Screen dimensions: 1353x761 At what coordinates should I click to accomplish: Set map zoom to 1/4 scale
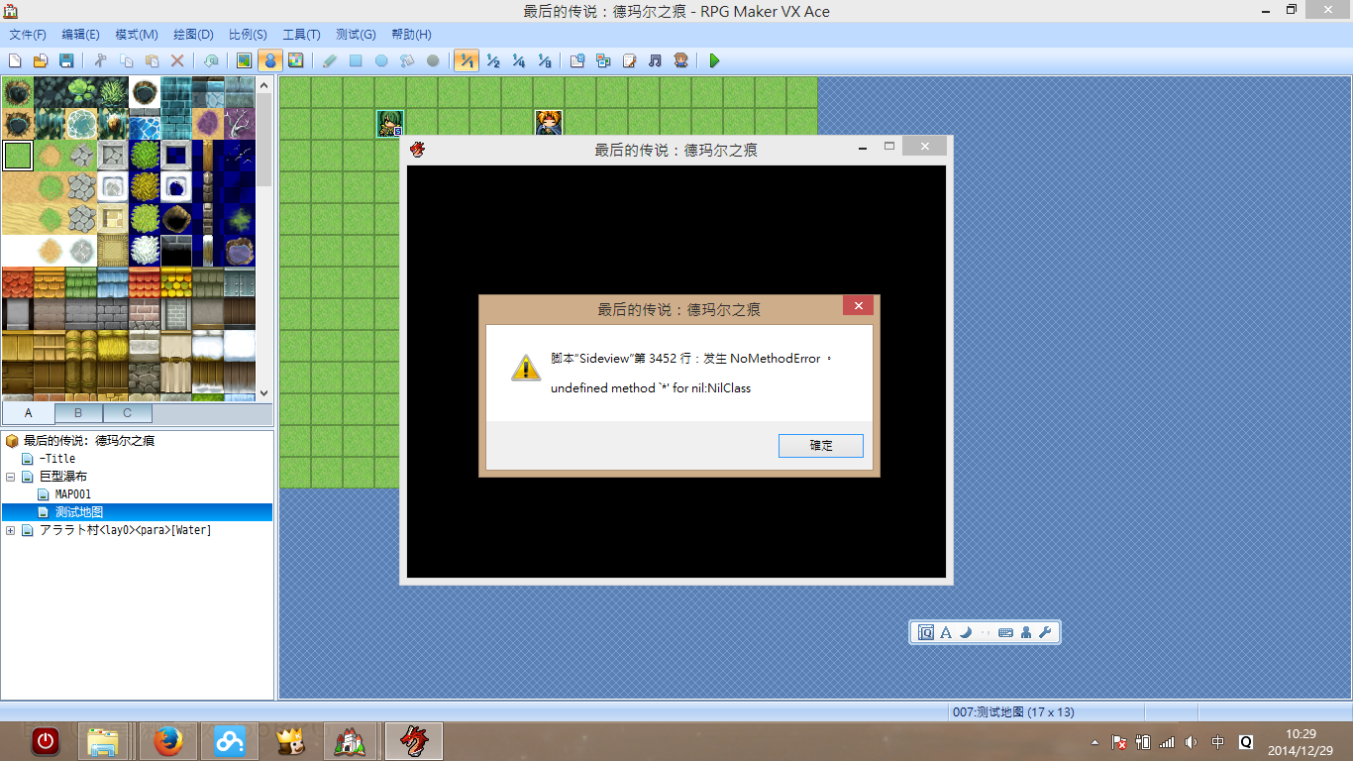pos(518,60)
